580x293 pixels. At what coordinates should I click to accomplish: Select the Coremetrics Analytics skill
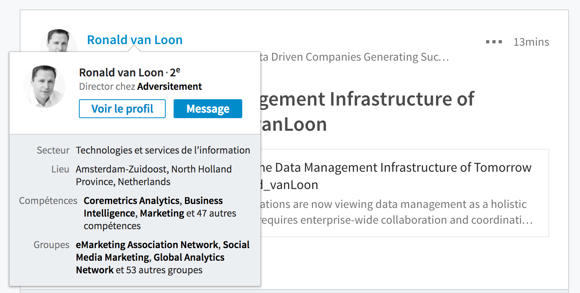[x=131, y=200]
